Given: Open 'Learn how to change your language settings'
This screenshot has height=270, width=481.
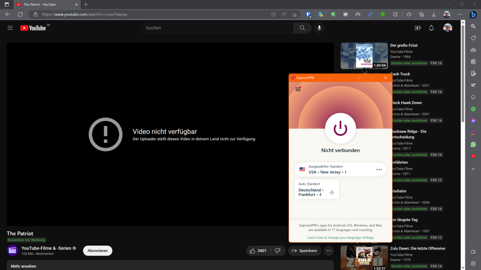Looking at the screenshot, I should coord(340,238).
